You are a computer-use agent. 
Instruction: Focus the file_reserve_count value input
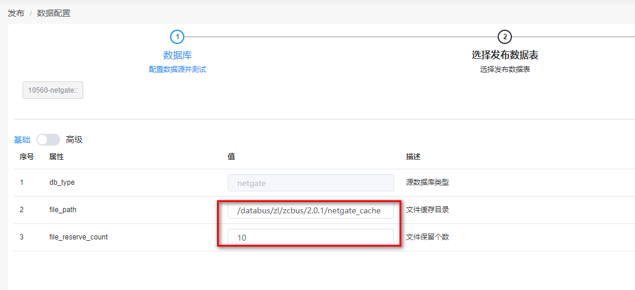point(310,237)
